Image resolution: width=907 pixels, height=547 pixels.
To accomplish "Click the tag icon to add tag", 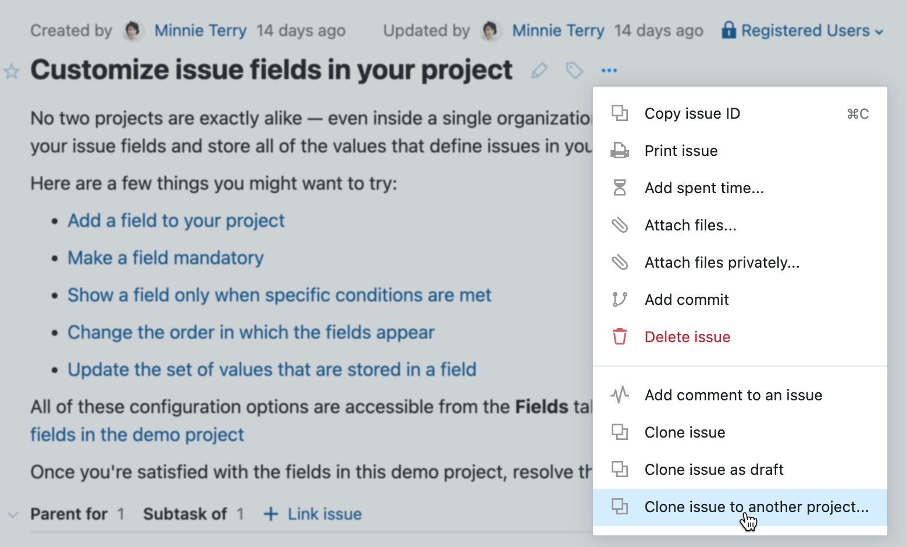I will click(x=574, y=71).
